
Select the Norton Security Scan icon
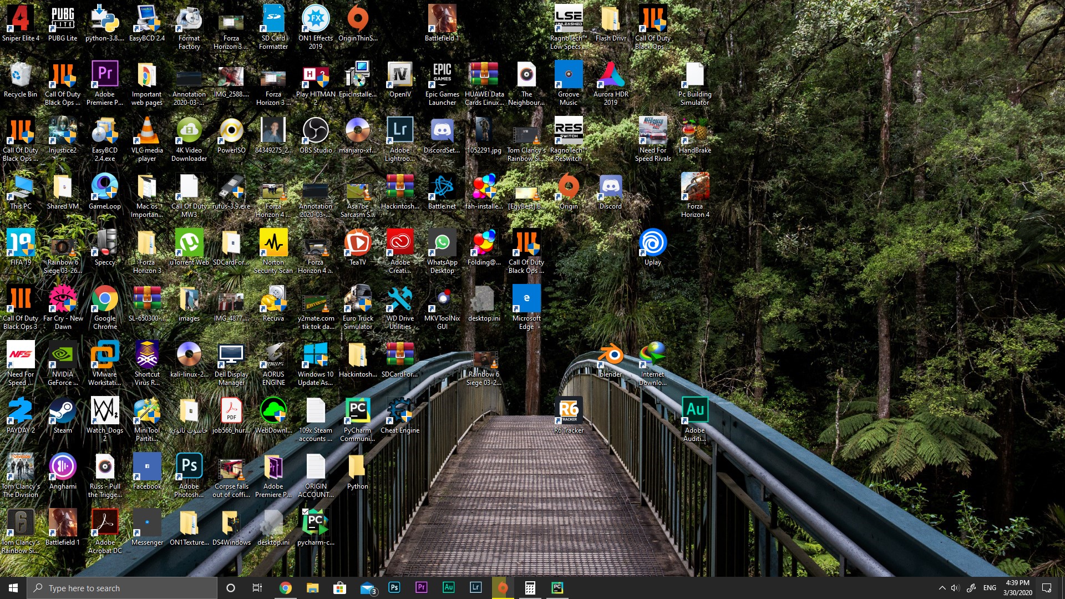pos(273,251)
